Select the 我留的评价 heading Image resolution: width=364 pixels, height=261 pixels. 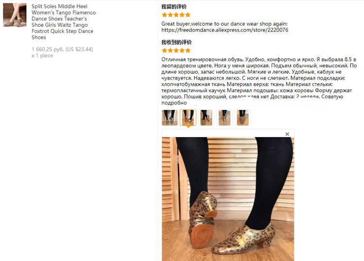pos(174,7)
